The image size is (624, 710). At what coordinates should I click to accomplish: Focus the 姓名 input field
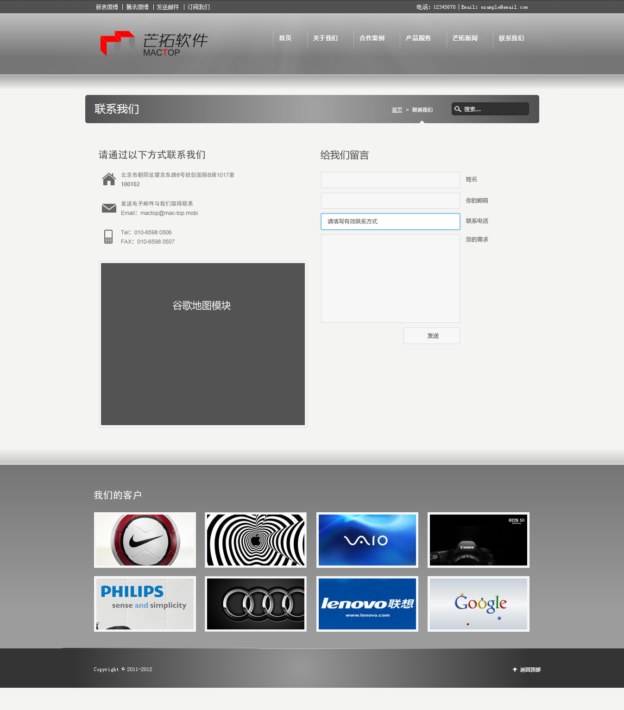click(x=391, y=180)
